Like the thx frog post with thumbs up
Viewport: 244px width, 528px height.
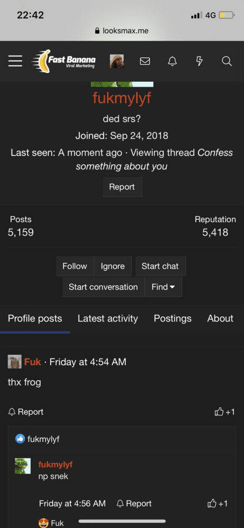click(224, 412)
